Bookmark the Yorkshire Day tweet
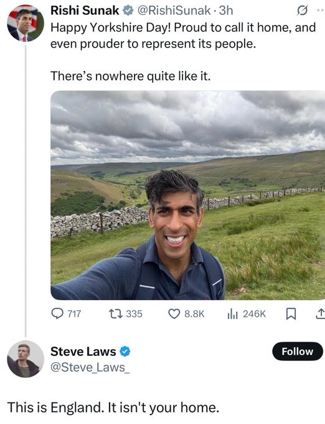The image size is (325, 424). [291, 314]
